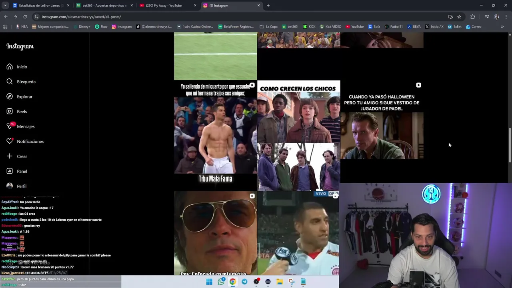The image size is (512, 288).
Task: Open Mensajes icon with notification badge
Action: (x=10, y=126)
